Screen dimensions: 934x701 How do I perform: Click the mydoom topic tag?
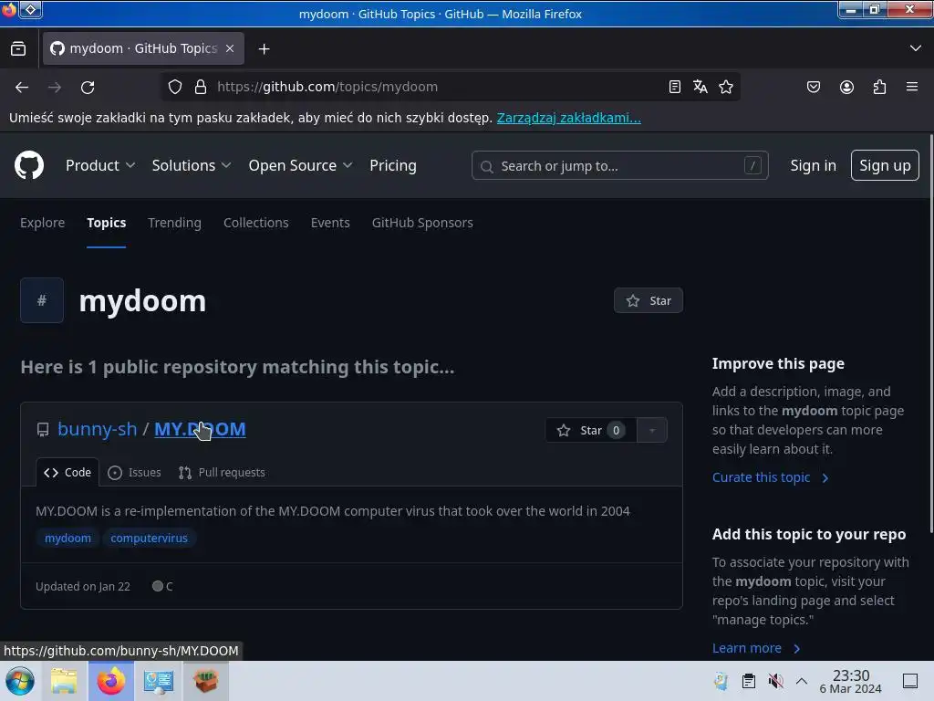67,539
